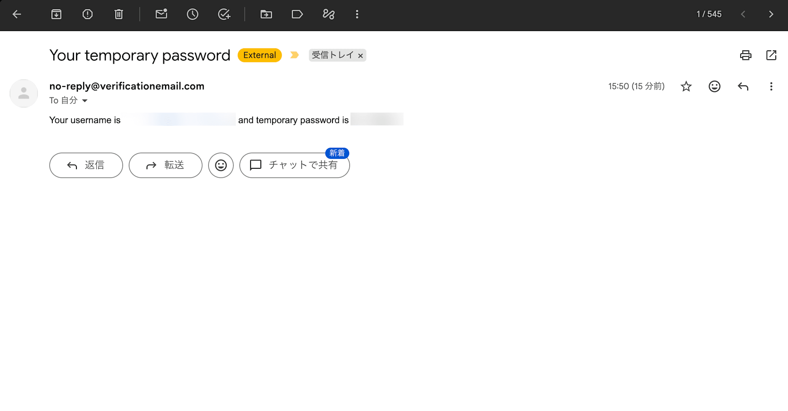Open the labels icon in toolbar
The image size is (788, 411).
tap(297, 15)
